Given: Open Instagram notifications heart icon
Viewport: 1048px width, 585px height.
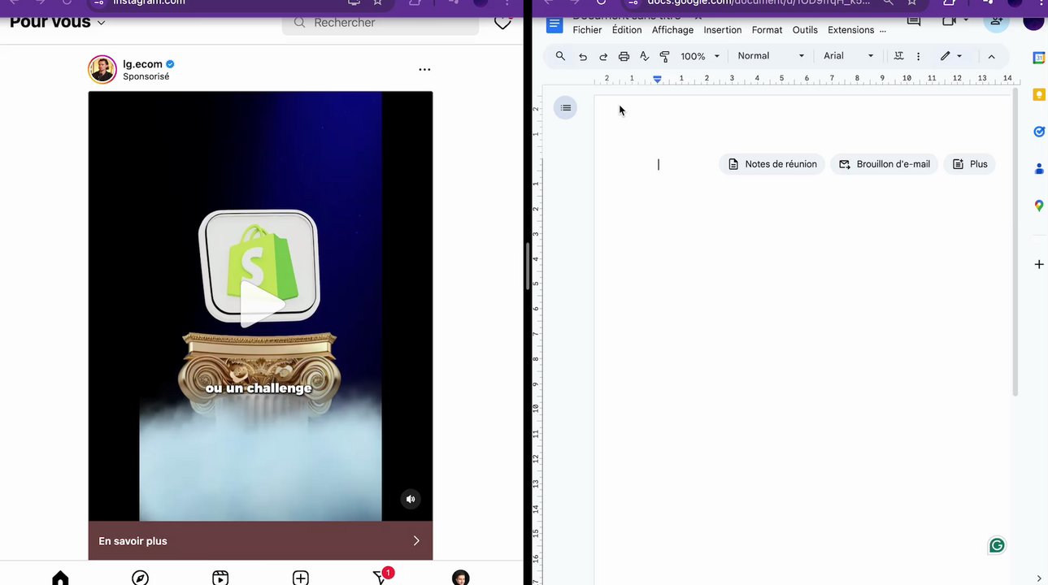Looking at the screenshot, I should point(502,22).
